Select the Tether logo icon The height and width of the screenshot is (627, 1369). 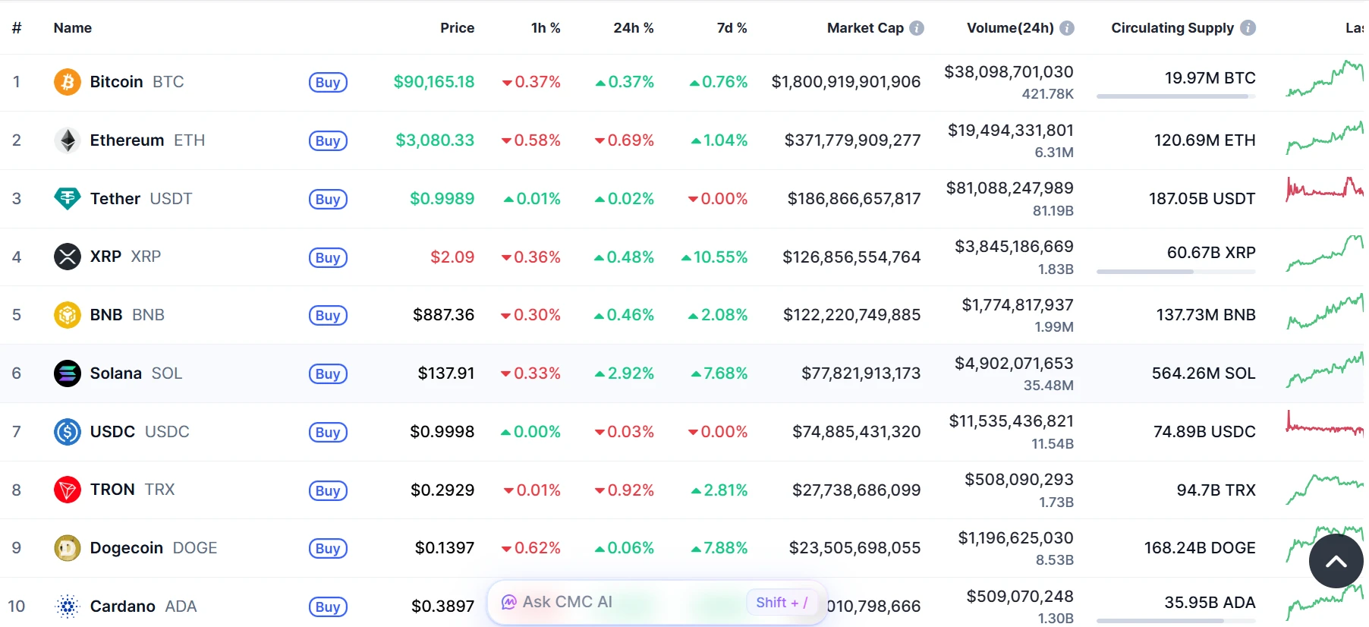tap(68, 198)
